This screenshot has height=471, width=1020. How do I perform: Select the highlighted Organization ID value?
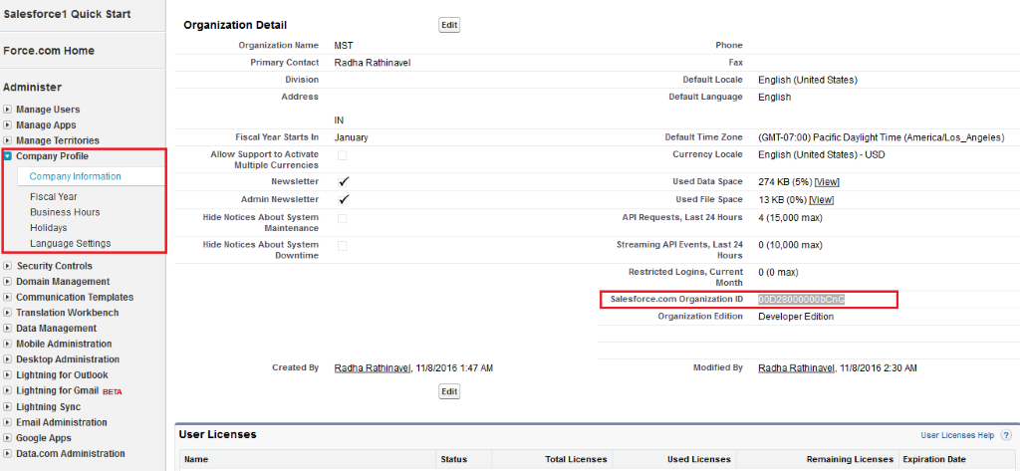pyautogui.click(x=802, y=300)
